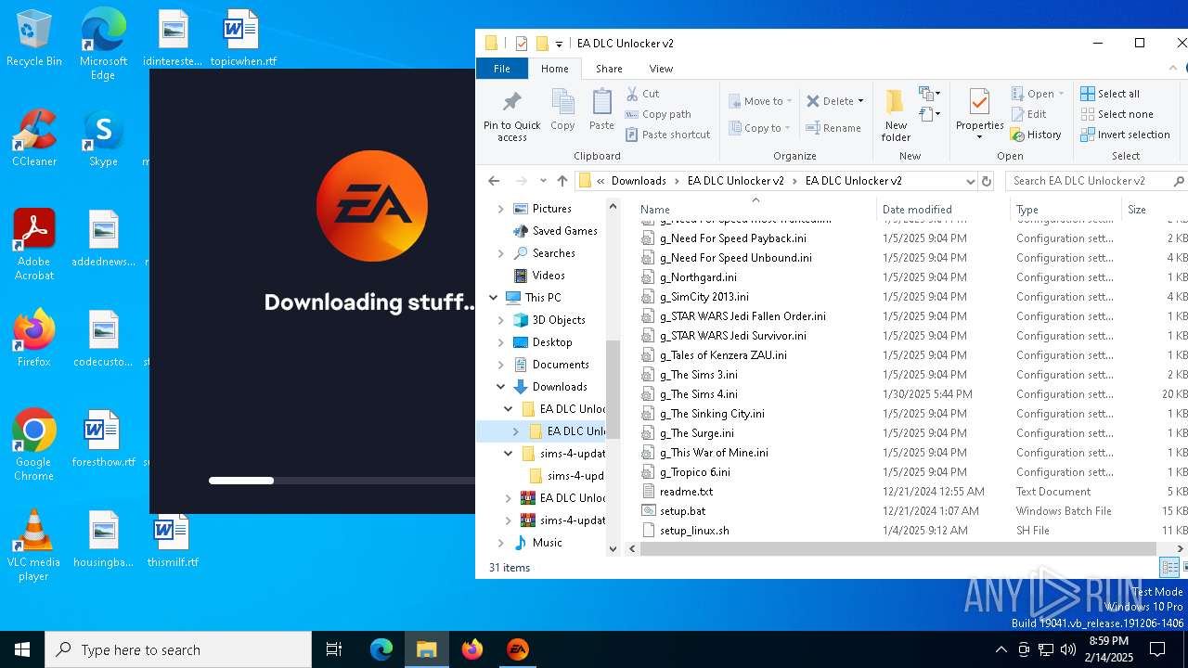The image size is (1188, 668).
Task: Click Windows Start button
Action: [x=22, y=649]
